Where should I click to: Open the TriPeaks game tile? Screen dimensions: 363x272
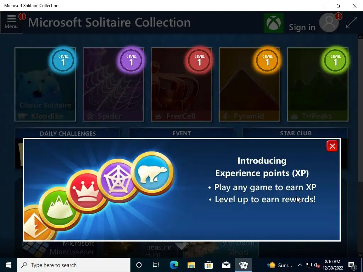click(318, 84)
